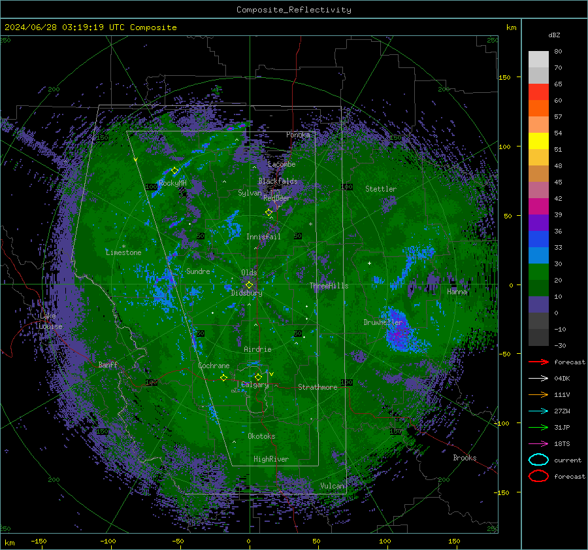
Task: Click the HighRiver label on map
Action: [x=271, y=459]
